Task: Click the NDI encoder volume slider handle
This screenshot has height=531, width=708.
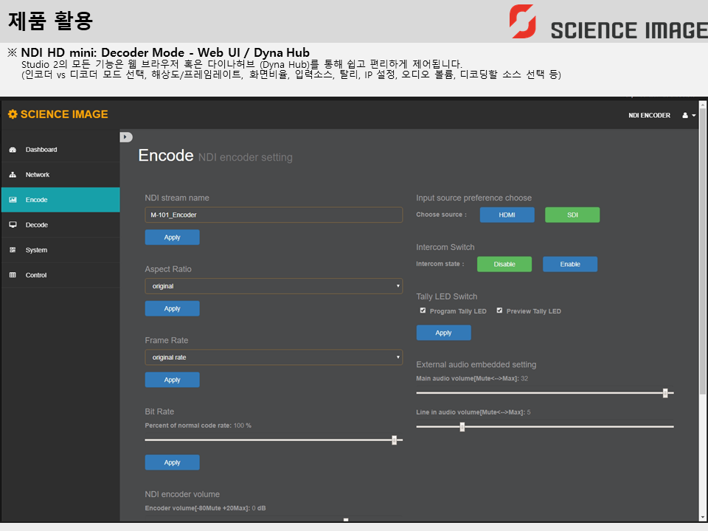Action: coord(346,520)
